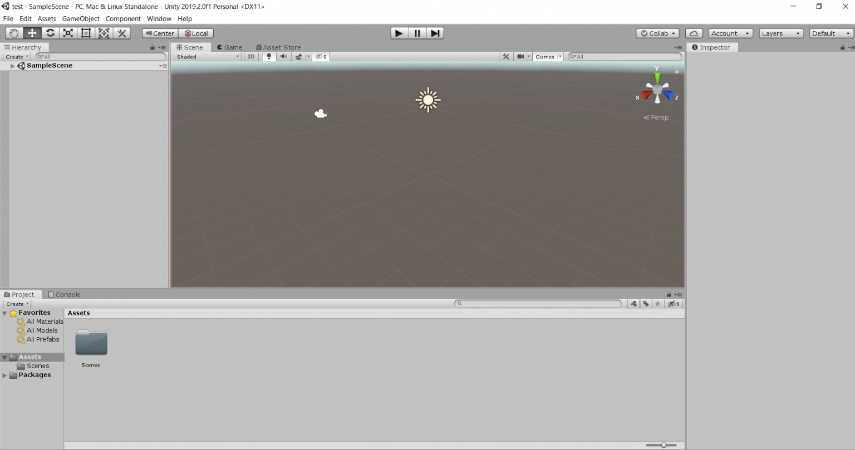Viewport: 855px width, 450px height.
Task: Toggle scene visibility of hidden objects
Action: (x=320, y=56)
